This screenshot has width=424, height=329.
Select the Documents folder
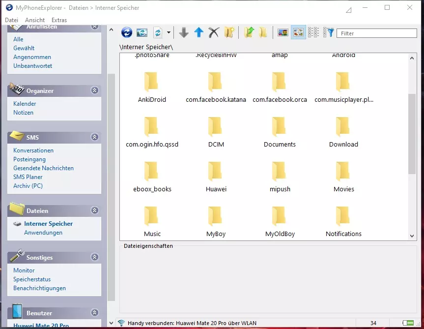[x=280, y=132]
